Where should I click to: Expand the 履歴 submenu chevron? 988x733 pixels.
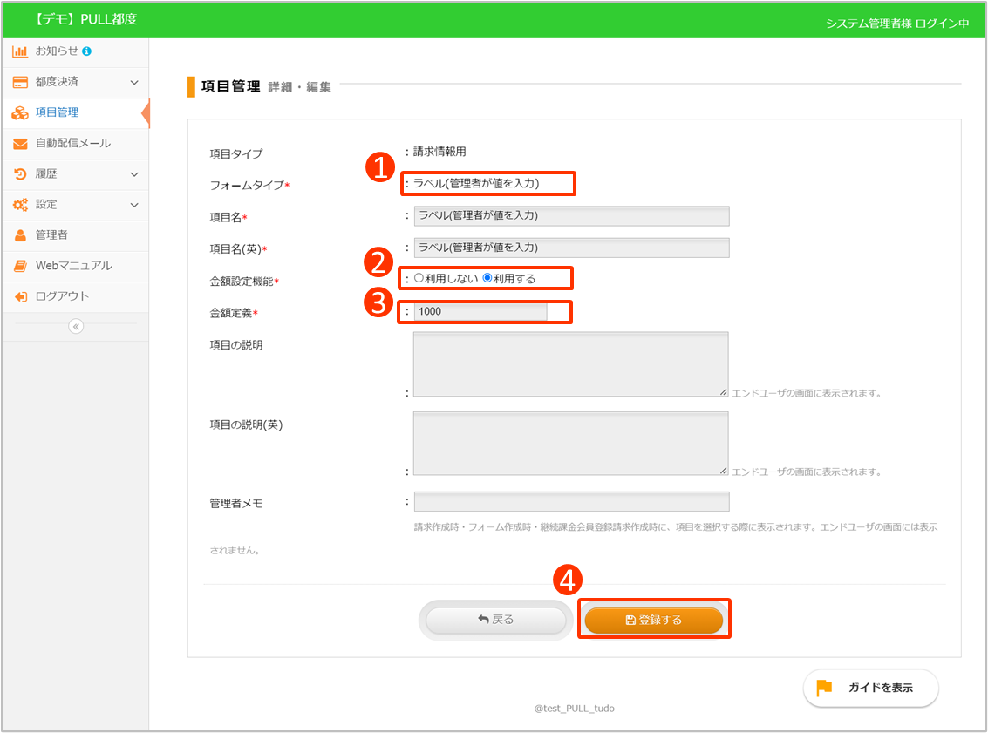point(134,174)
